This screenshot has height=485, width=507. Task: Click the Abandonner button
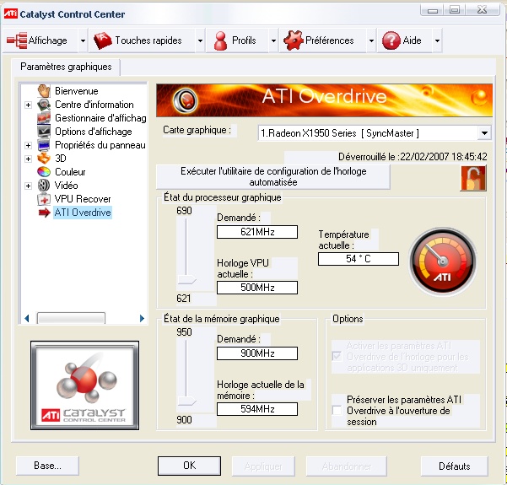coord(347,466)
